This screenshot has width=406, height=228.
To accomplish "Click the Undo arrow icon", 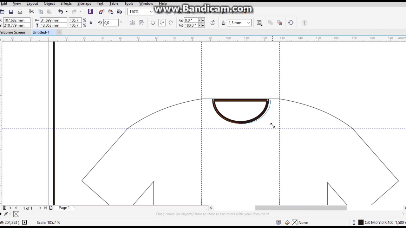I will [61, 12].
